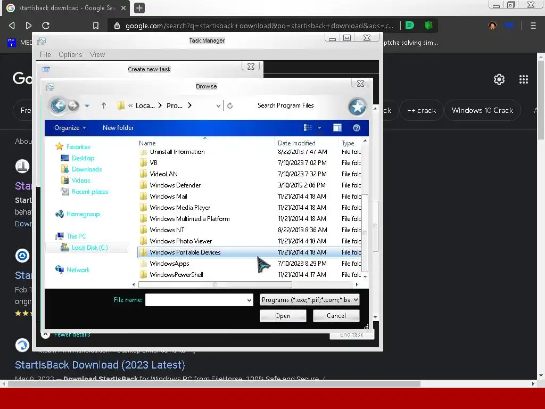Bookmark the current page icon
Screen dimensions: 545x409
pos(96,26)
